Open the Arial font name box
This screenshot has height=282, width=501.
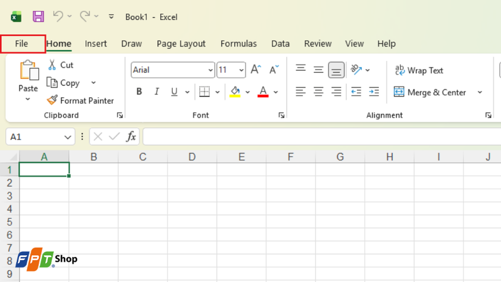pos(173,70)
